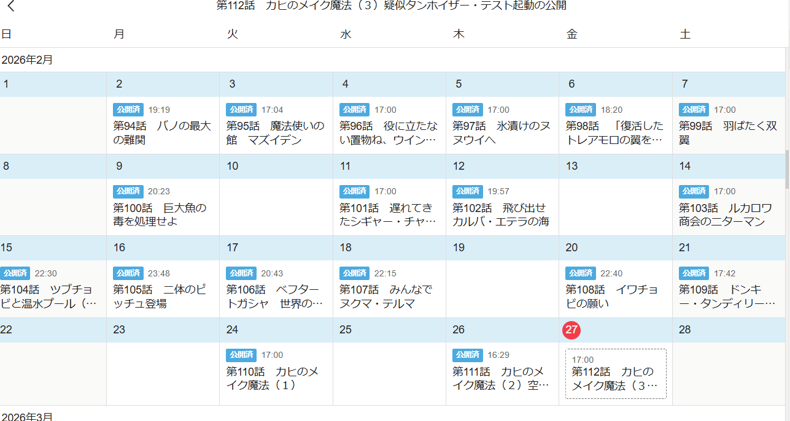Viewport: 790px width, 421px height.
Task: Click the vertical scrollbar thumb at right
Action: (x=787, y=170)
